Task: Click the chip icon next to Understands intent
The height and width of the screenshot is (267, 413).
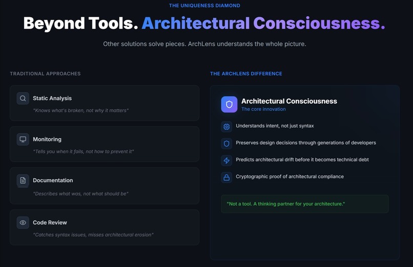Action: click(x=226, y=127)
